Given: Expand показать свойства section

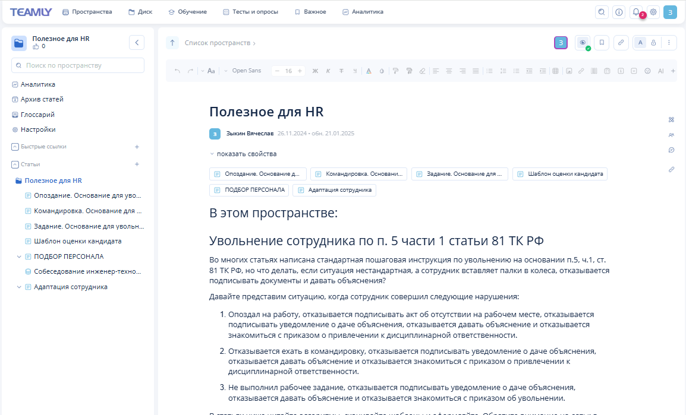Looking at the screenshot, I should pos(243,154).
